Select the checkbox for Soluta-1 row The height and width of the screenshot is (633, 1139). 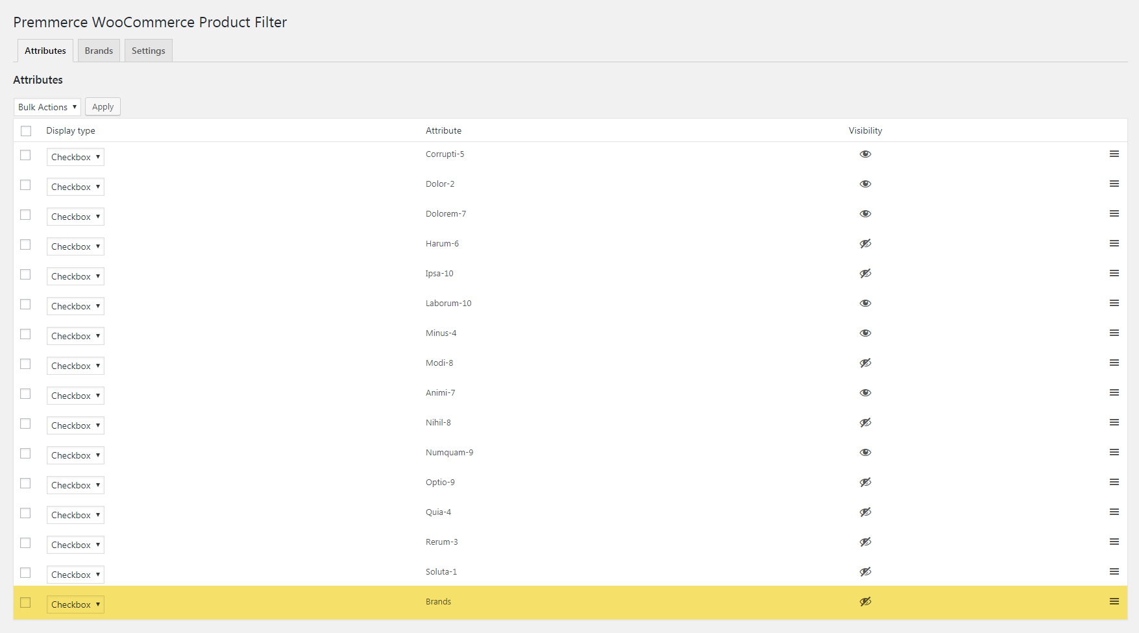(25, 573)
